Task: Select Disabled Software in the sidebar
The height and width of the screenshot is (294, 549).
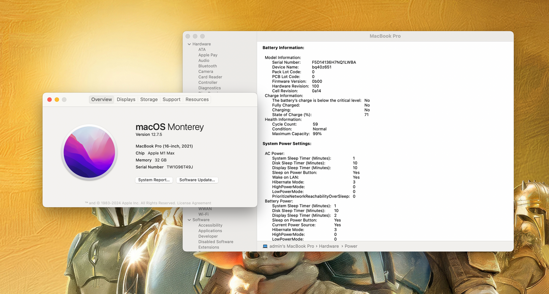Action: tap(216, 242)
